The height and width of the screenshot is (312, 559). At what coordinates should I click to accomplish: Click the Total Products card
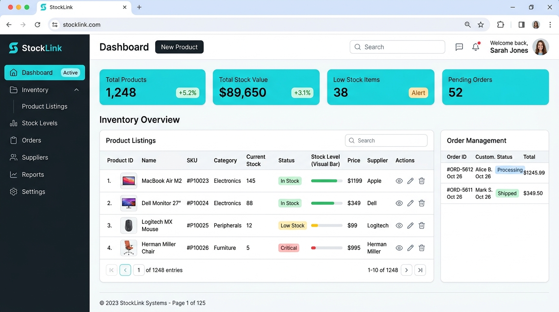[152, 87]
